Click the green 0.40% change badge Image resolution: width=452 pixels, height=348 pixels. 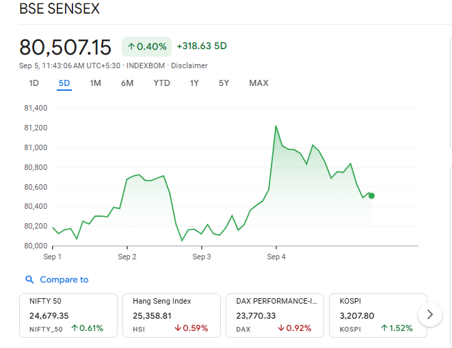[x=146, y=46]
